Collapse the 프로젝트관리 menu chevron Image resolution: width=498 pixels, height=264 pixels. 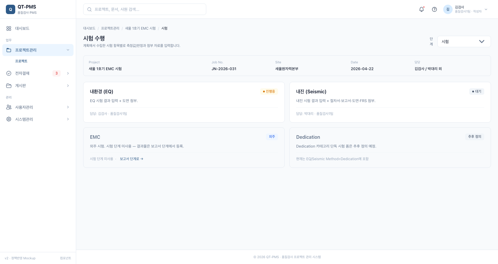pyautogui.click(x=68, y=50)
